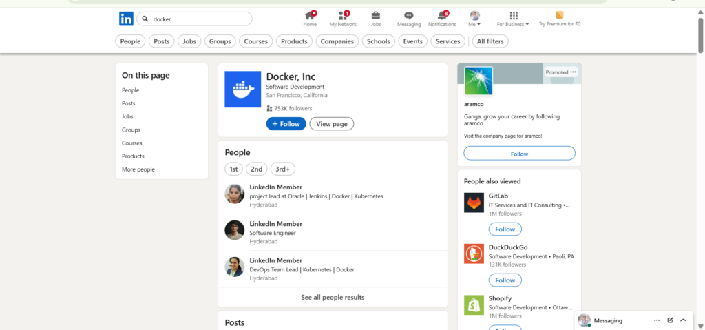Open My Network icon
Viewport: 705px width, 330px height.
click(343, 15)
